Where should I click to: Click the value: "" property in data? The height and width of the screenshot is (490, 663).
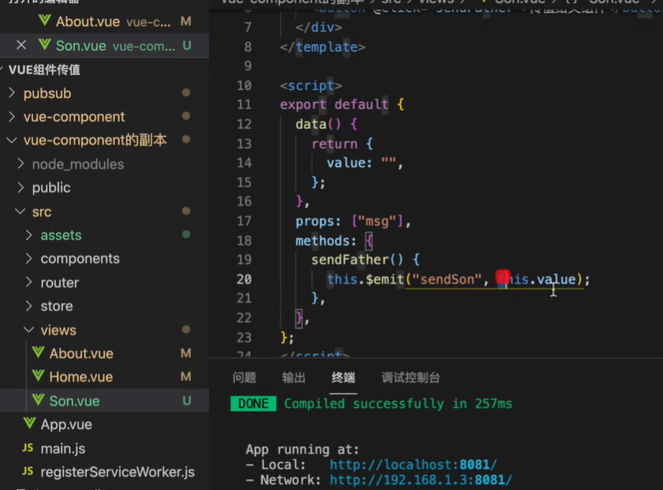364,162
